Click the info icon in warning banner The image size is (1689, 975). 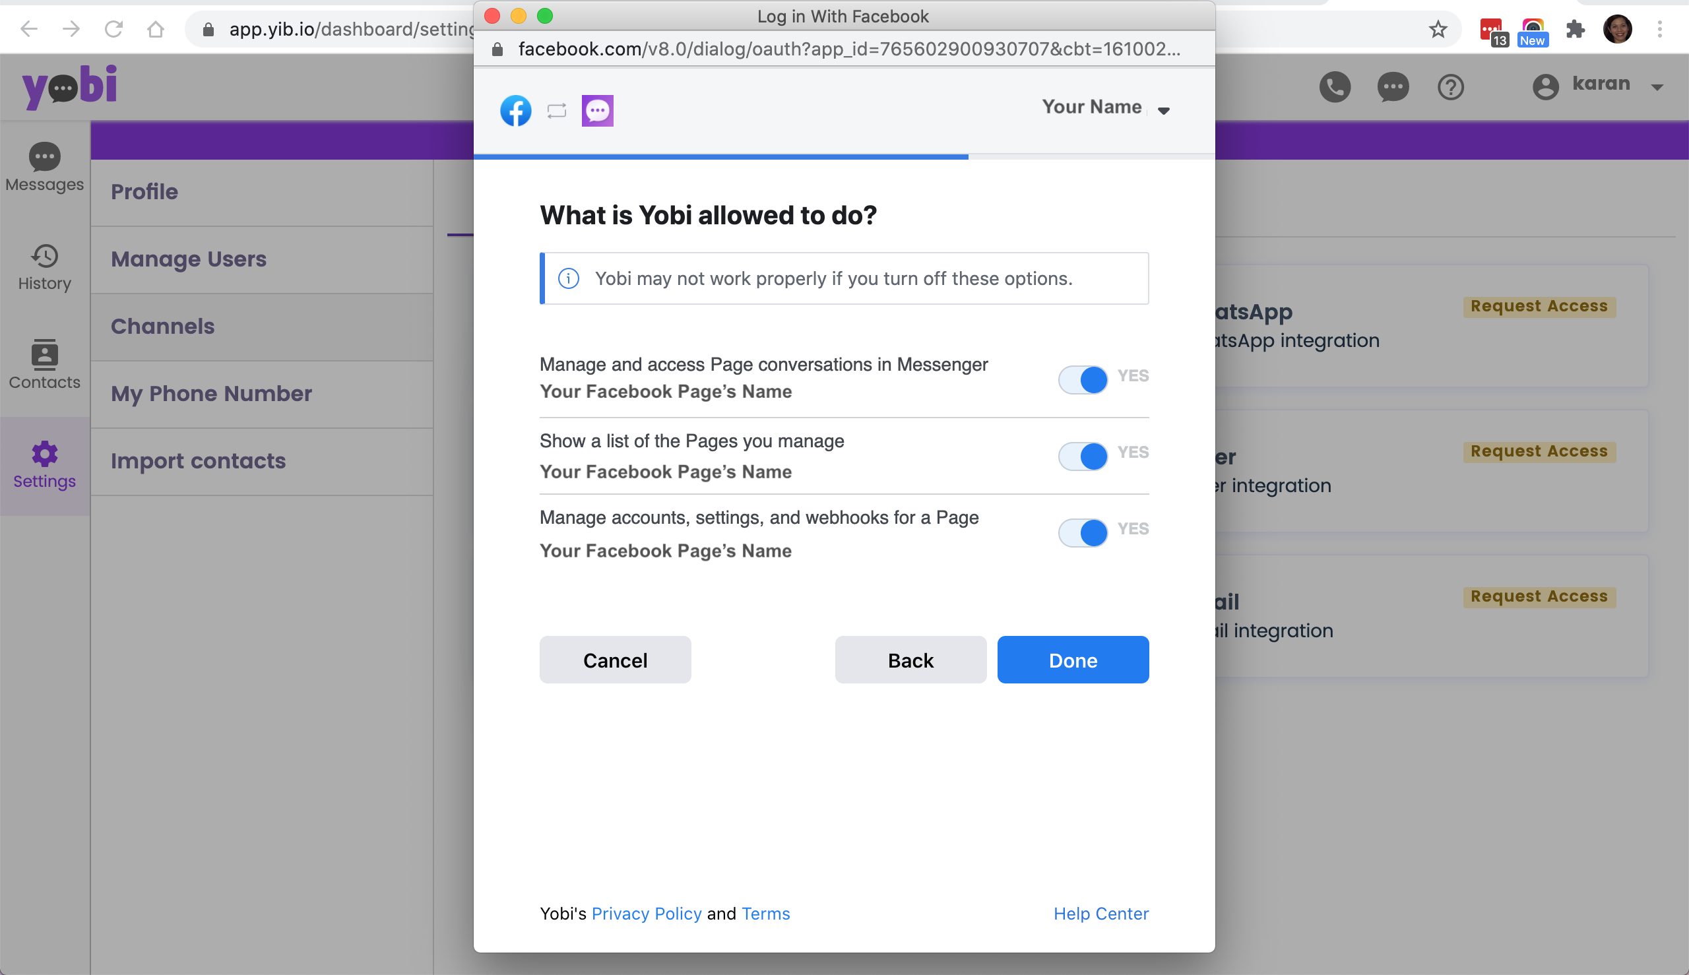[x=569, y=278]
